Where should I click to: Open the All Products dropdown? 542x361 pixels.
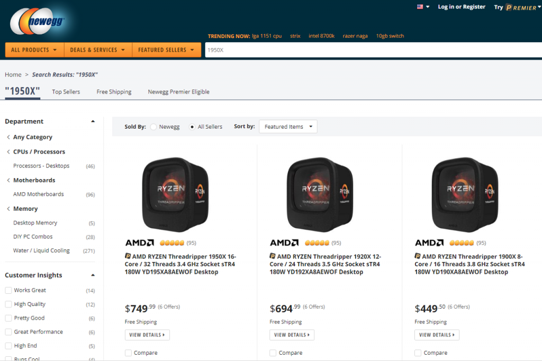[x=34, y=50]
